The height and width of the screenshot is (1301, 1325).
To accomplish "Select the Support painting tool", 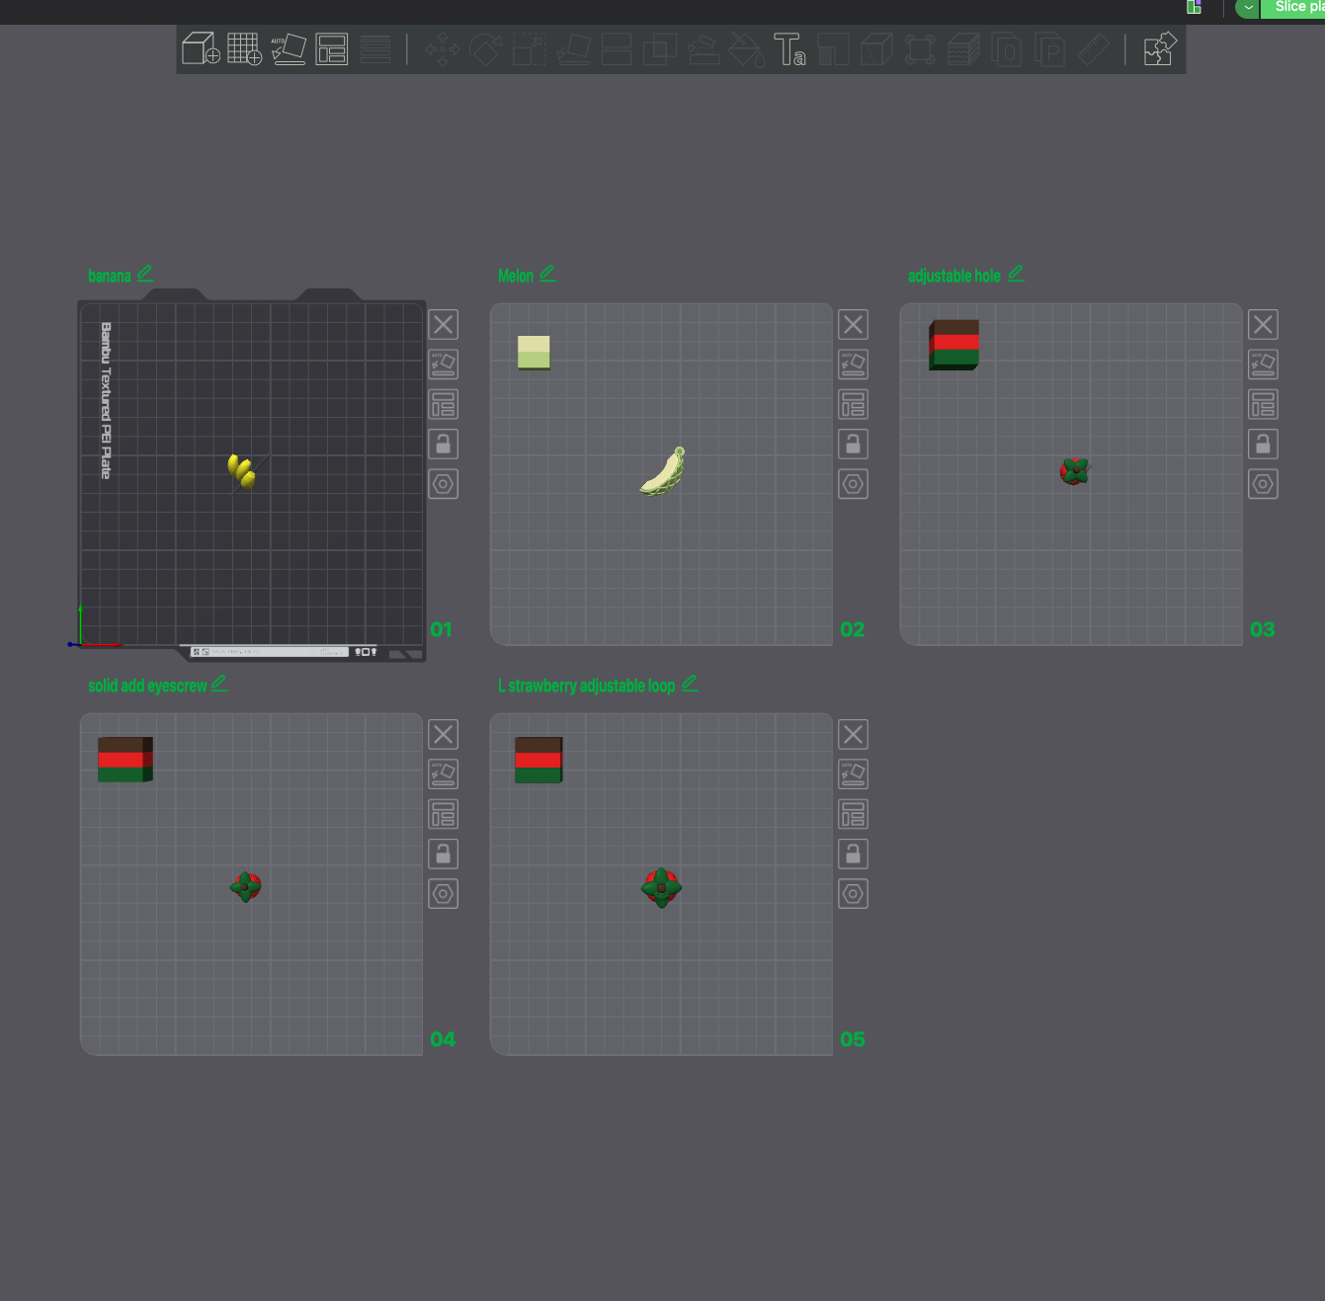I will pyautogui.click(x=703, y=48).
